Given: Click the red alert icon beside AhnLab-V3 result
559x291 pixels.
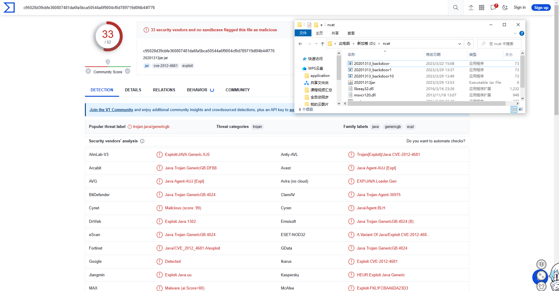Looking at the screenshot, I should [x=160, y=155].
